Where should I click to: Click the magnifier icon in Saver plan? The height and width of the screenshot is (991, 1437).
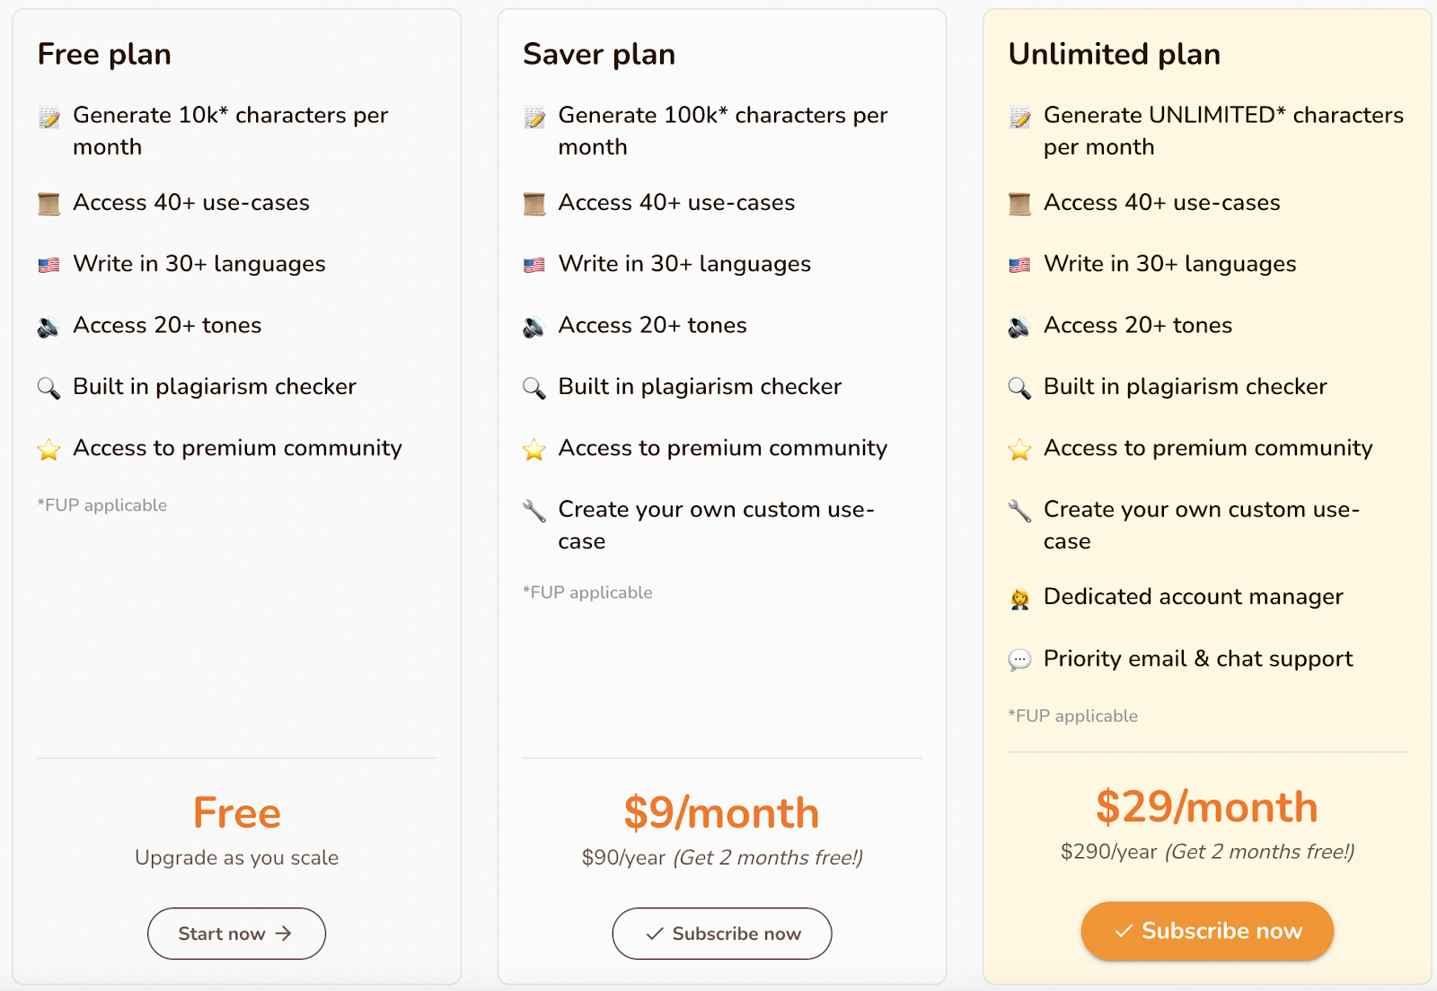pyautogui.click(x=534, y=388)
